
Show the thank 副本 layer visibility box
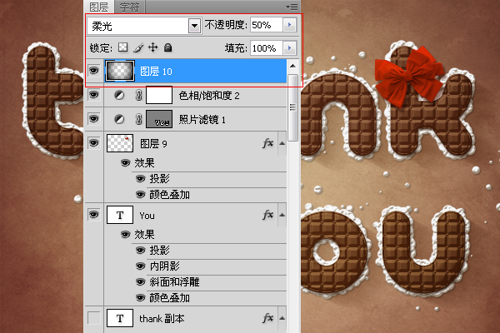93,318
